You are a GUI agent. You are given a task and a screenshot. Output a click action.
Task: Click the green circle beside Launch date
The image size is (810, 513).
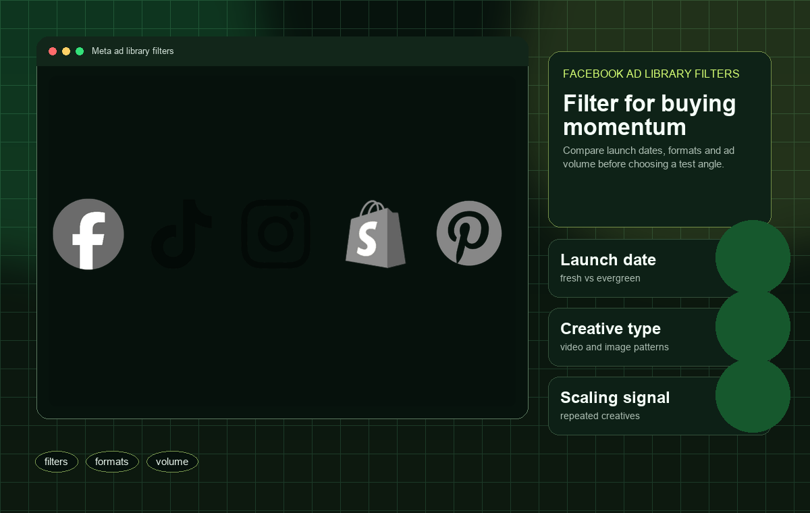[x=753, y=257]
